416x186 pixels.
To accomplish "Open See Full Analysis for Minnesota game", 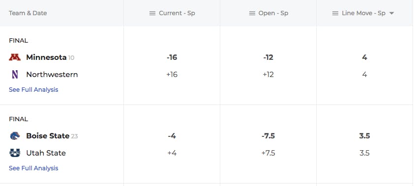I will pos(33,89).
